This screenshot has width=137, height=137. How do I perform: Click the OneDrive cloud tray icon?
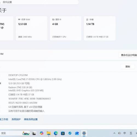click(119, 133)
